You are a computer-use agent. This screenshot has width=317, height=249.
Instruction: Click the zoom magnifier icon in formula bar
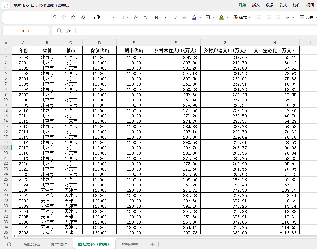click(x=59, y=31)
